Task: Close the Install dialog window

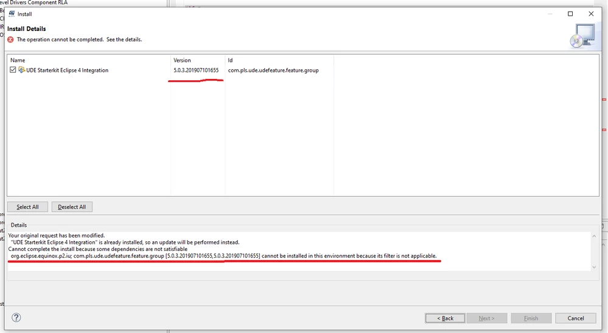Action: [591, 14]
